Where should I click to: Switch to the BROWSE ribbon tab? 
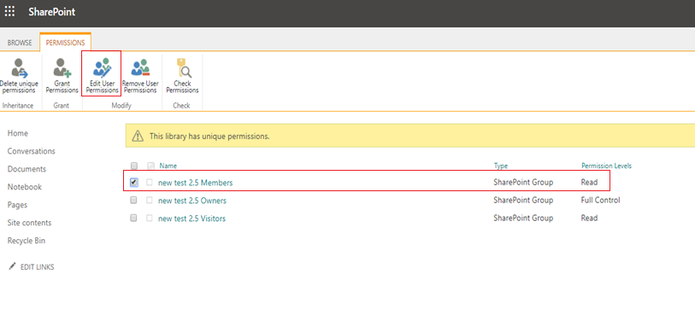click(20, 43)
